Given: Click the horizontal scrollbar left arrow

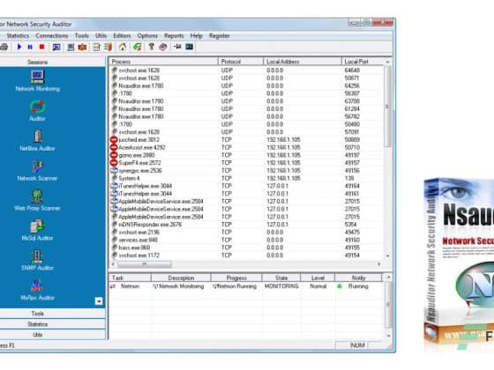Looking at the screenshot, I should click(114, 264).
